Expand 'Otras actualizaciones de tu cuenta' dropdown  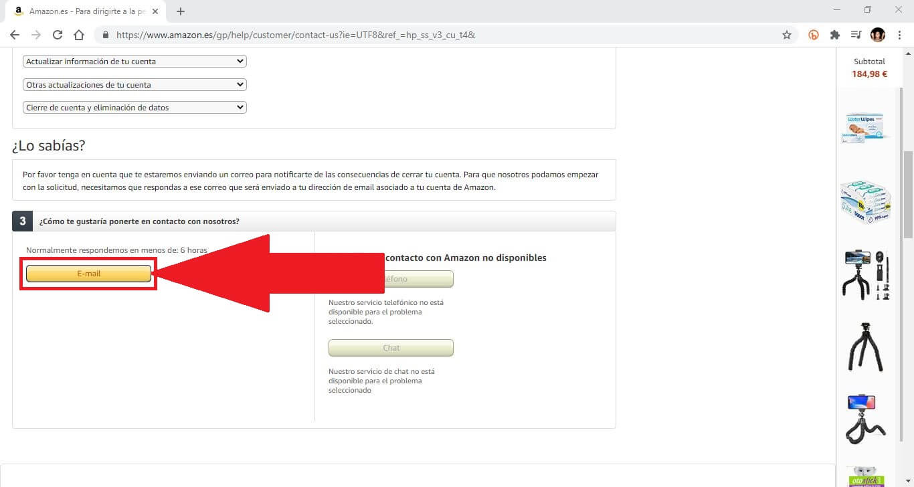pyautogui.click(x=134, y=85)
